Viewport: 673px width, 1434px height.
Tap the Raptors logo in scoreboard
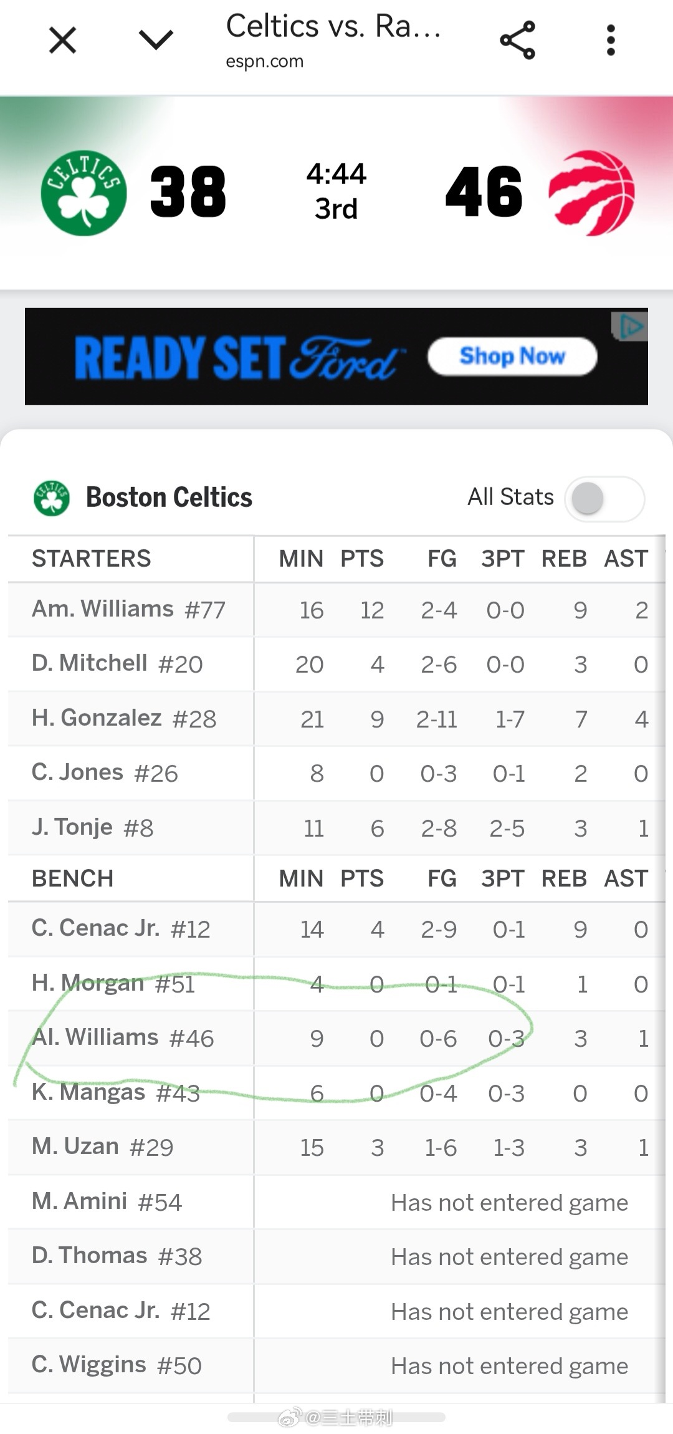point(591,193)
